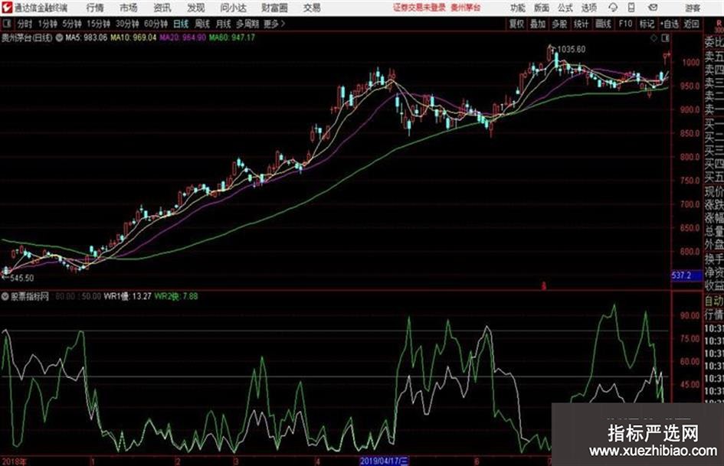Open the 选项 menu
This screenshot has height=466, width=724.
[589, 8]
